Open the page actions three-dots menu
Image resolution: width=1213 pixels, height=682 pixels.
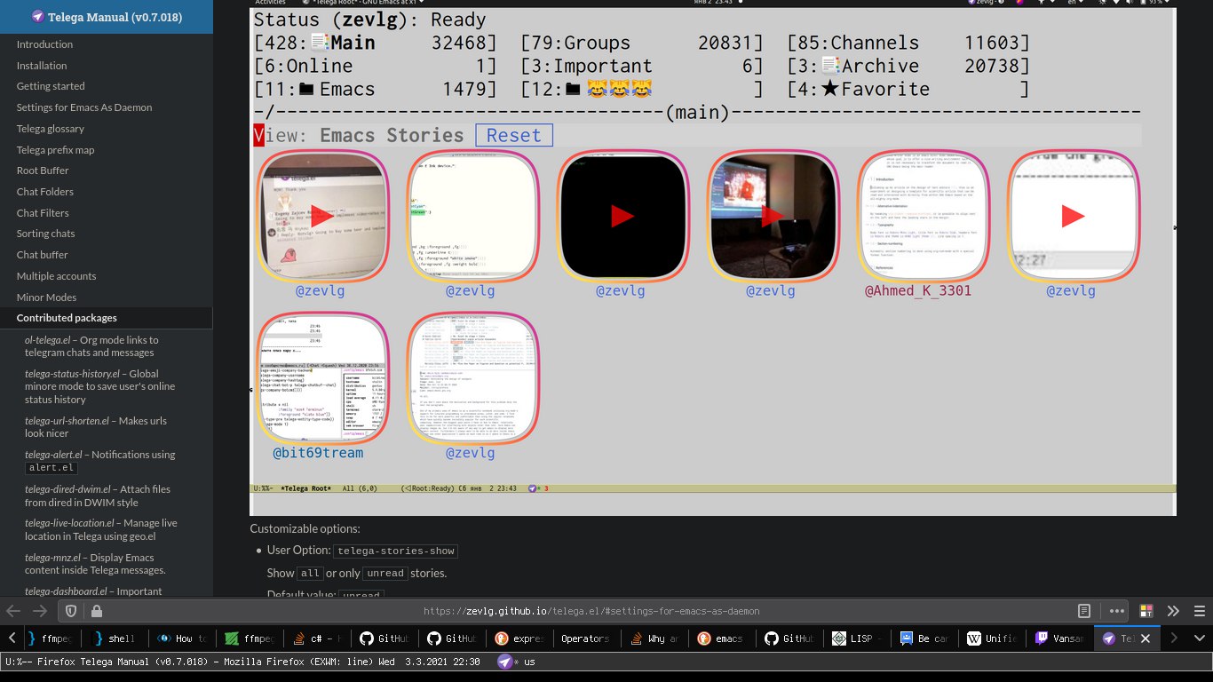point(1115,611)
